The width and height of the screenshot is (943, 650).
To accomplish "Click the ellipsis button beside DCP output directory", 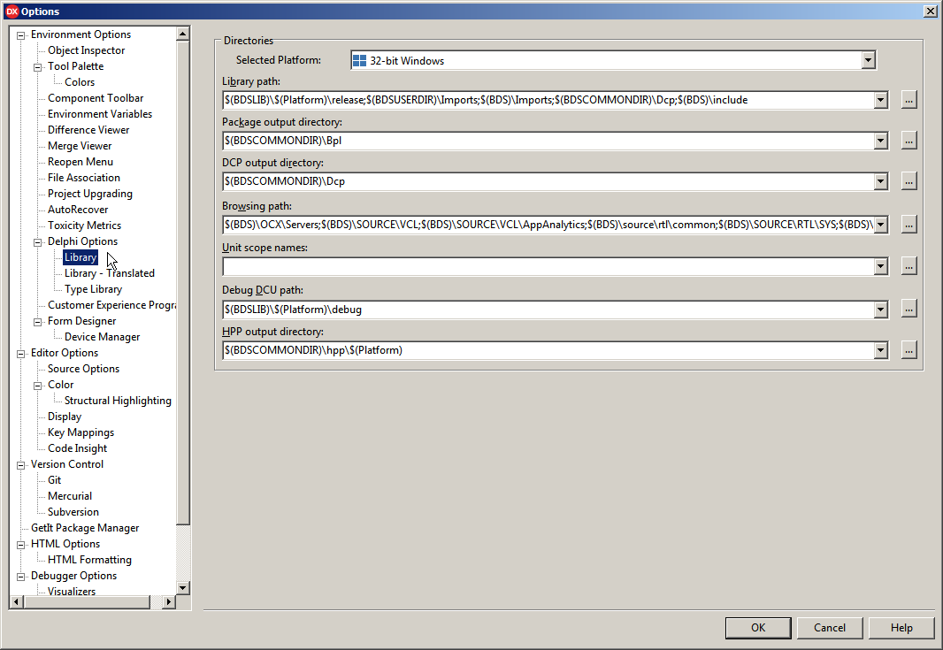I will click(x=908, y=181).
